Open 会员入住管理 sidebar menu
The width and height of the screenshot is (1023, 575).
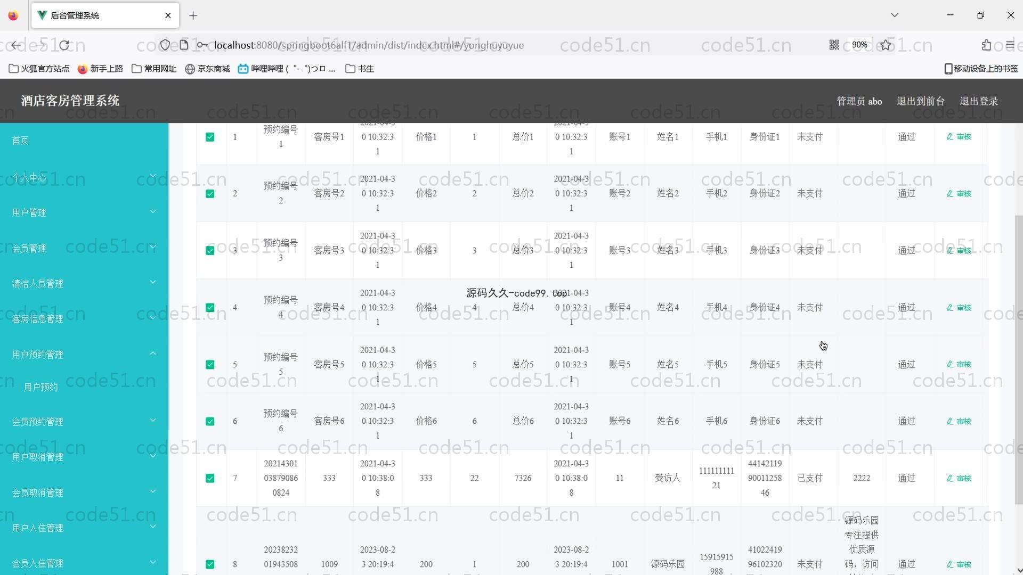tap(84, 563)
